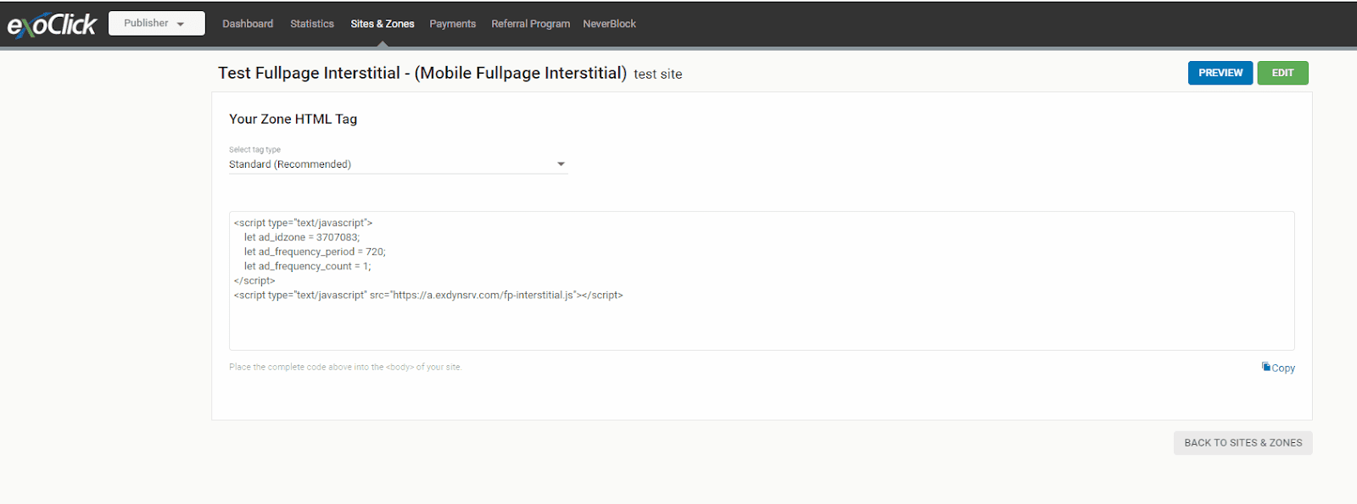Copy the zone code via Copy link
The image size is (1357, 504).
1283,368
